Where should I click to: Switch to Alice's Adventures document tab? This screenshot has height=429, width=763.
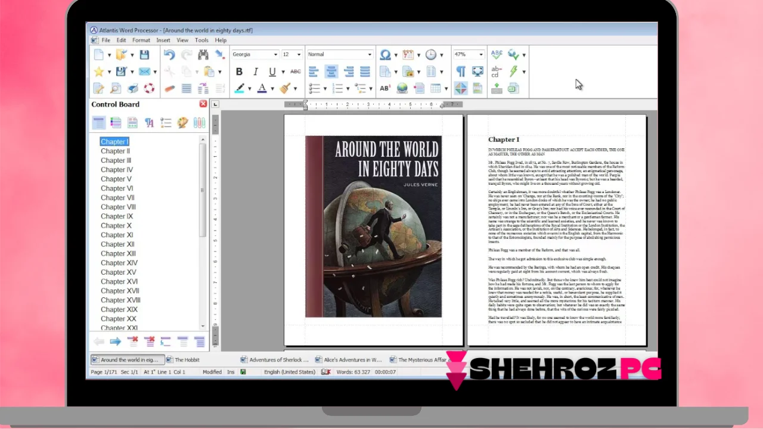[349, 360]
